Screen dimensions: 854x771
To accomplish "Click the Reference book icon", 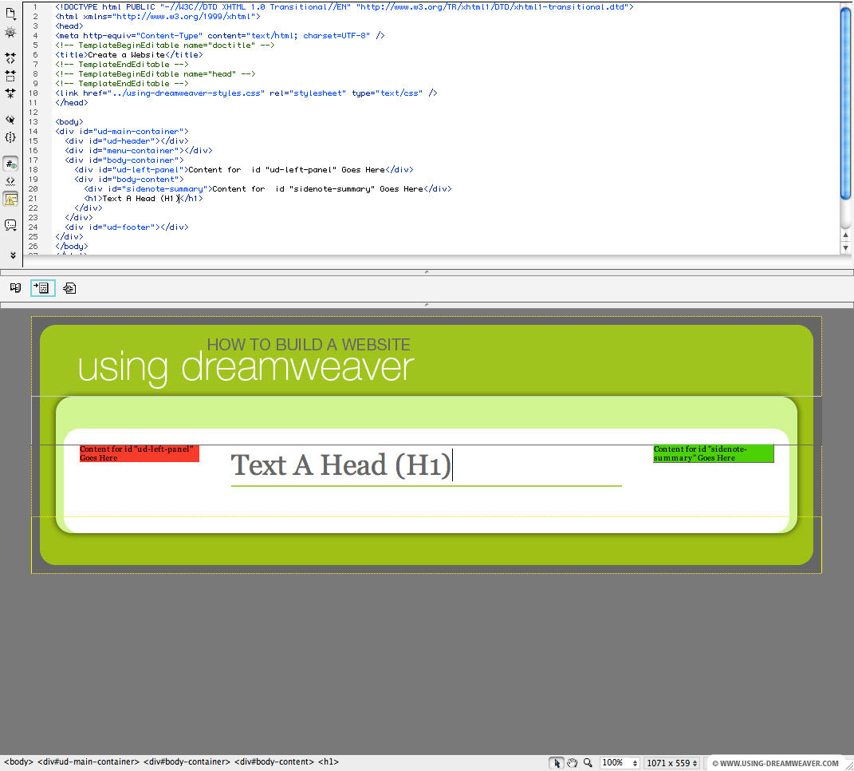I will pos(15,288).
